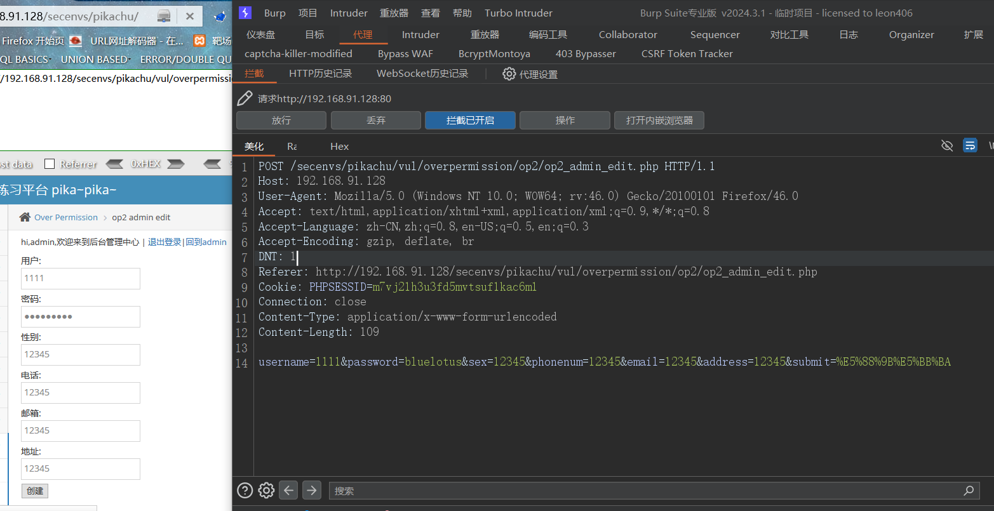Click the 密码 password field
Image resolution: width=994 pixels, height=511 pixels.
click(81, 317)
